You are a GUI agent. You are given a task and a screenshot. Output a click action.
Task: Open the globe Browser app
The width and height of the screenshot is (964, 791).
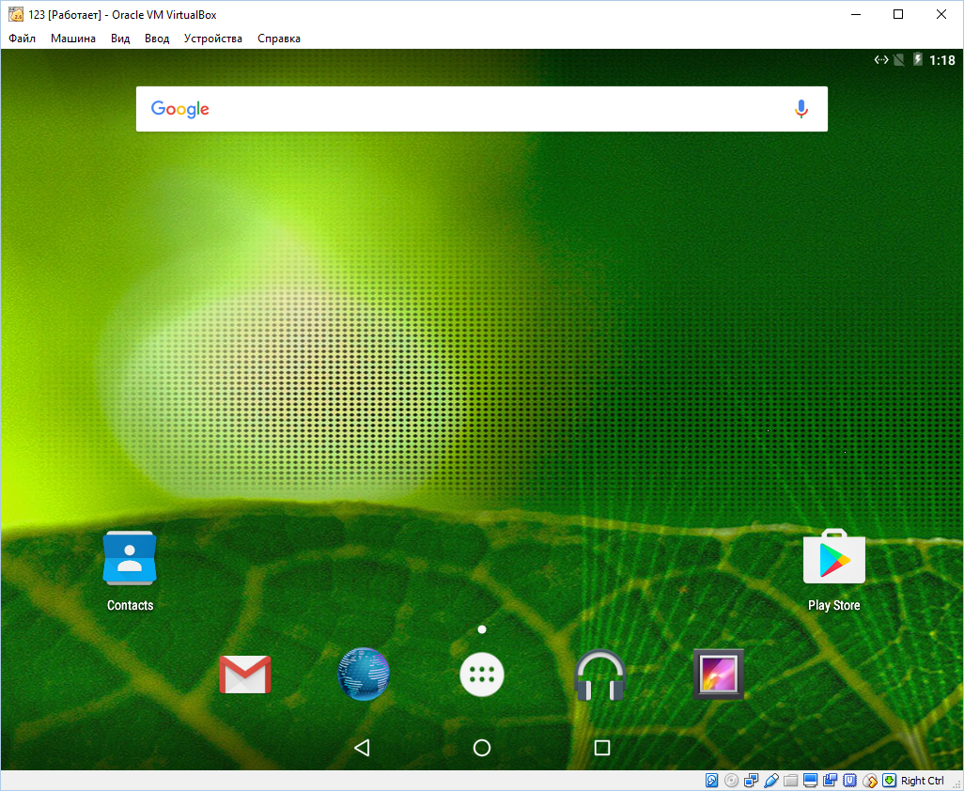pyautogui.click(x=364, y=675)
